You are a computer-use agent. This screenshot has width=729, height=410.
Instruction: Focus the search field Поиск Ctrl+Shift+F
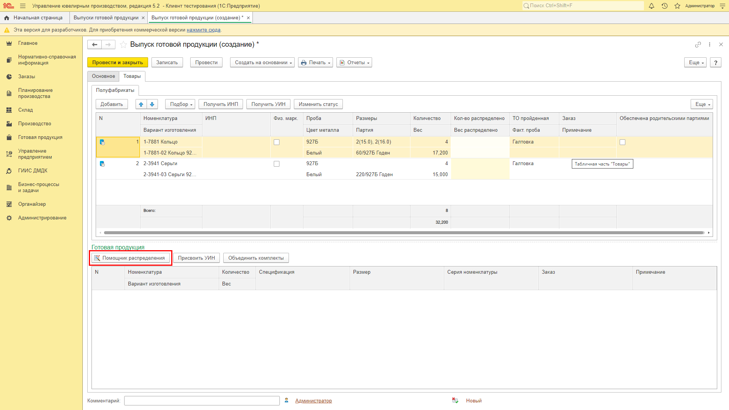pyautogui.click(x=583, y=6)
